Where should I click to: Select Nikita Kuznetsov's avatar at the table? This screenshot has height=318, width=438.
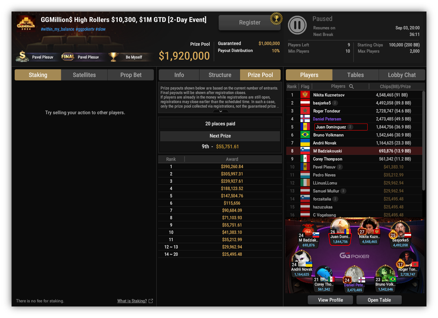[369, 228]
